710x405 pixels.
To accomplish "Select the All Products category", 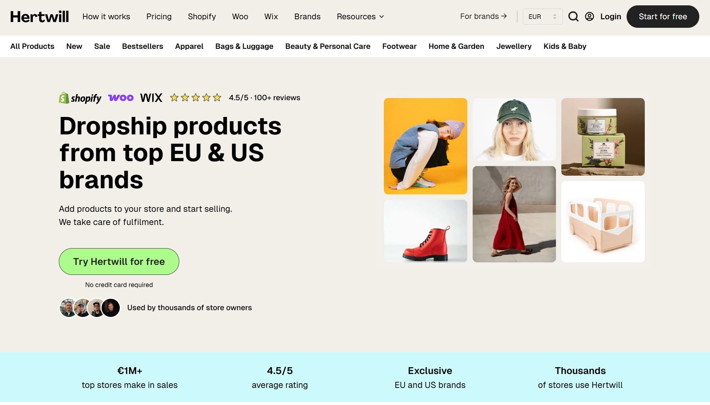I will [x=32, y=46].
